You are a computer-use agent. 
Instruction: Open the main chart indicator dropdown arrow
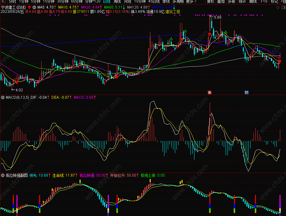click(x=34, y=7)
